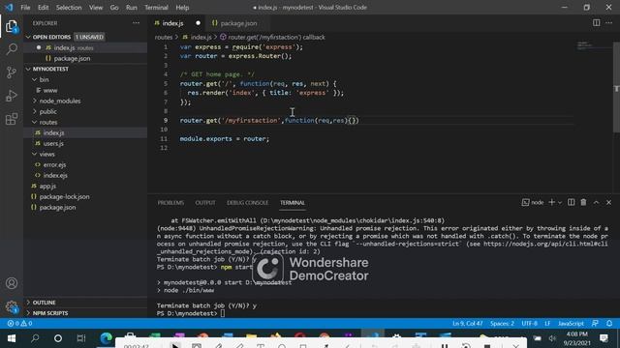Image resolution: width=620 pixels, height=348 pixels.
Task: Split the terminal panel
Action: [571, 202]
